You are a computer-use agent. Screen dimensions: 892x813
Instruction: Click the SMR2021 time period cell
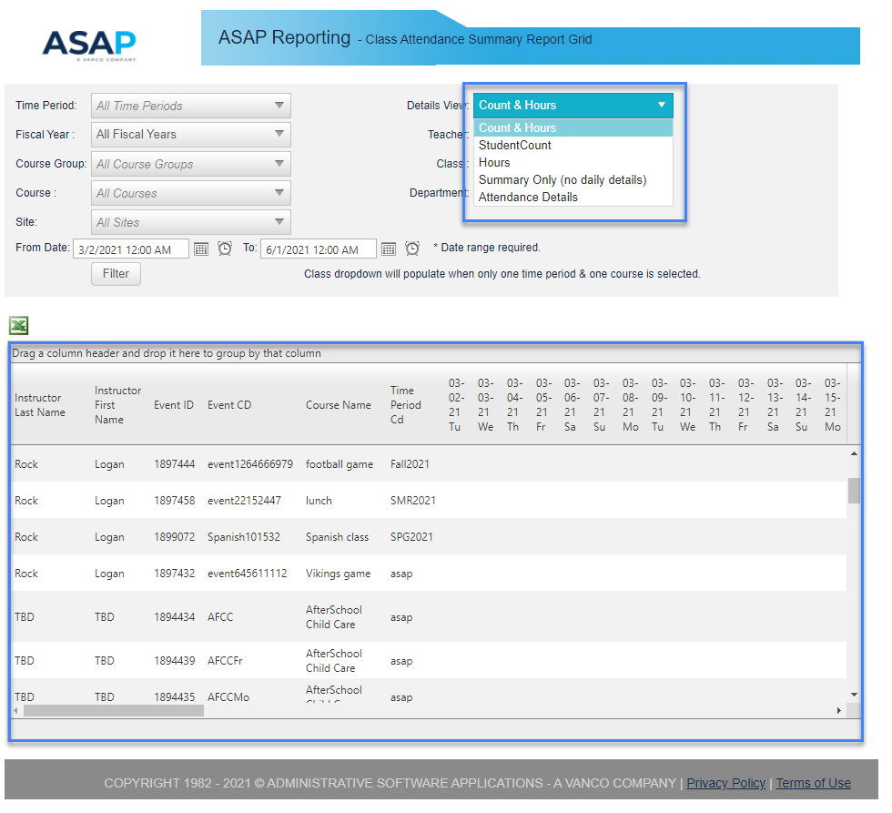pos(413,501)
